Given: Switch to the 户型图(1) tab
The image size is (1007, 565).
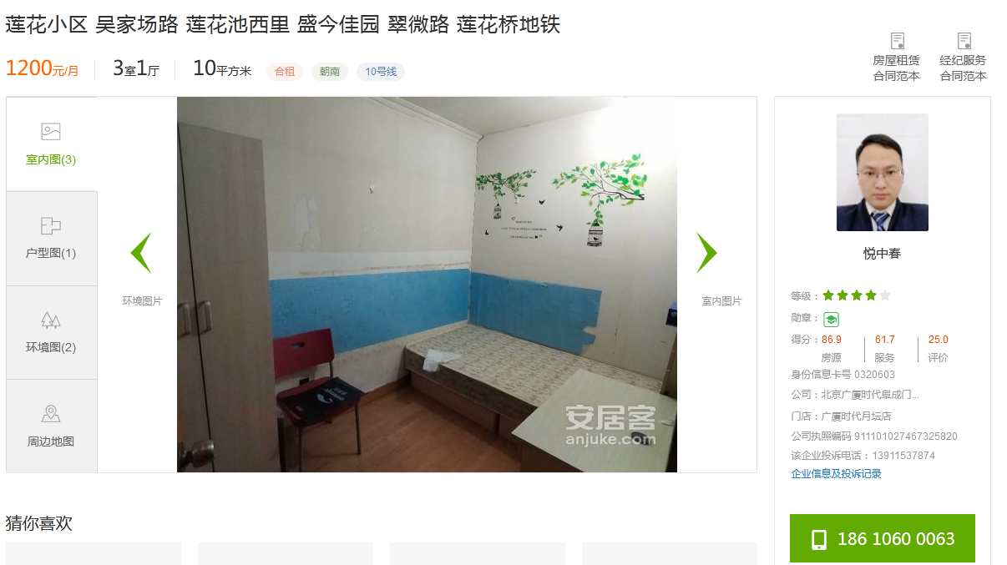Looking at the screenshot, I should pos(52,239).
